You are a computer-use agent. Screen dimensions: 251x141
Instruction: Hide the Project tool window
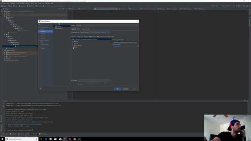(66, 9)
